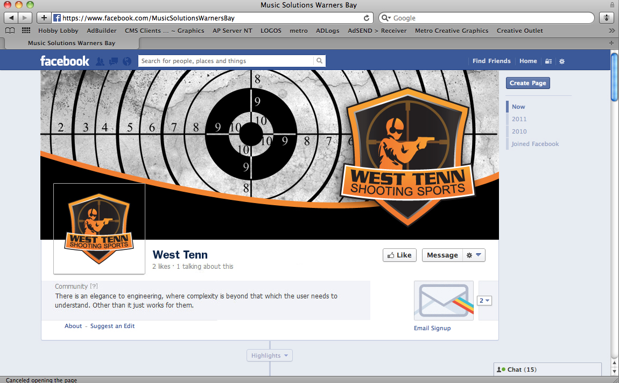Open the Email Signup link

(432, 328)
